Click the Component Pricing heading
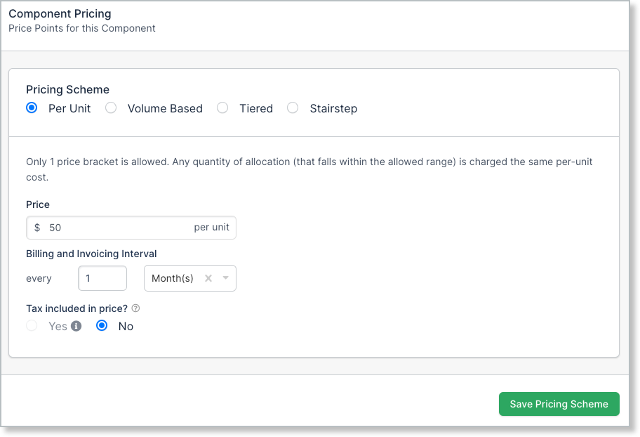 click(x=60, y=13)
